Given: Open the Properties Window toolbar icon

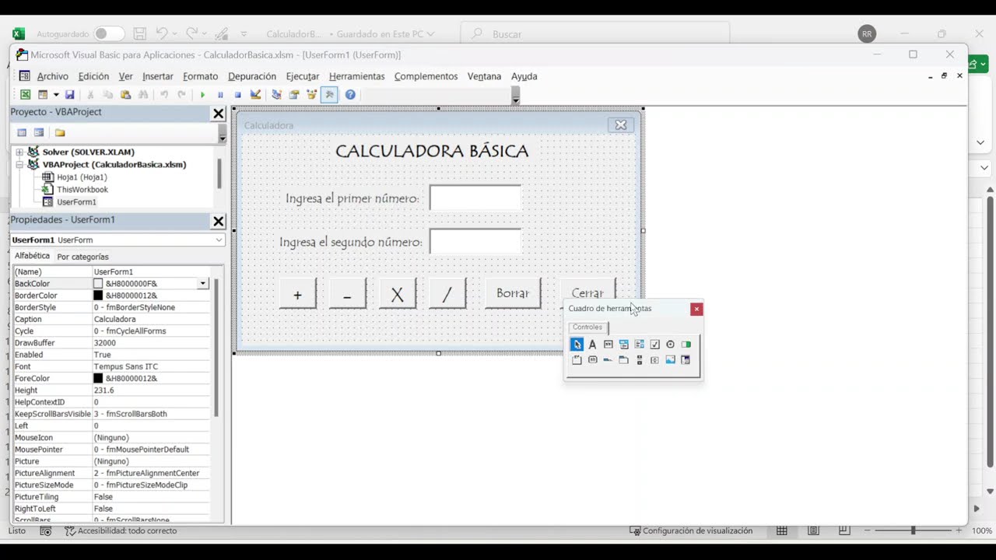Looking at the screenshot, I should [x=294, y=95].
